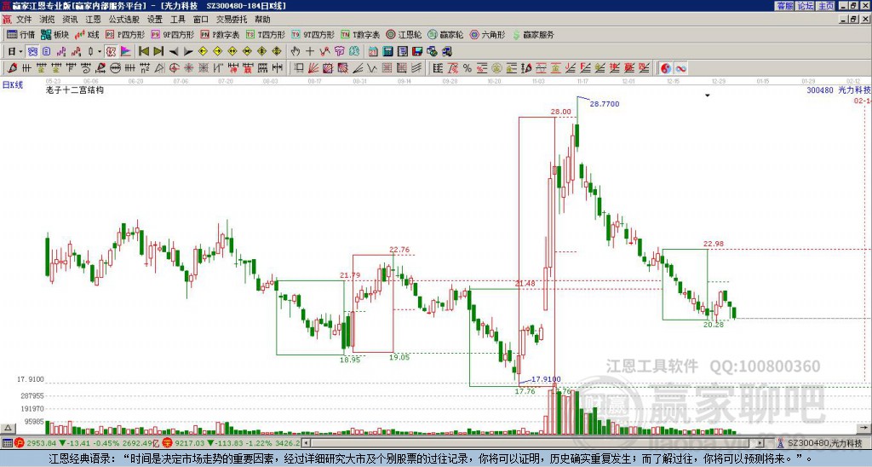Switch to the K线 chart

86,34
